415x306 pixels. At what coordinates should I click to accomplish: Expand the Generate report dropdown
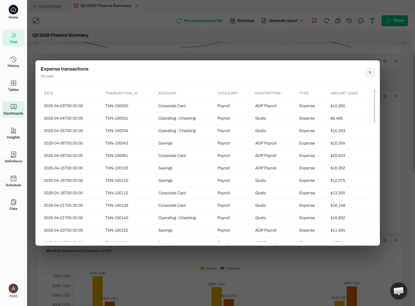(282, 21)
